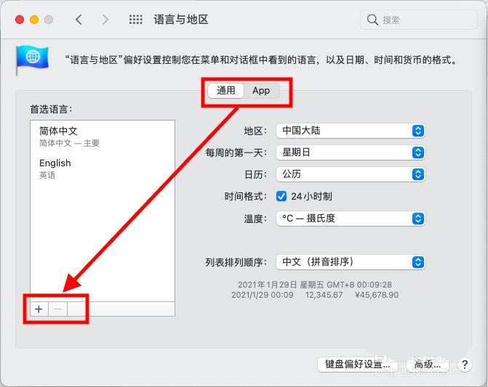Click the sample 2021/1/29 00:09 text
Viewport: 488px width, 387px height.
click(x=263, y=295)
